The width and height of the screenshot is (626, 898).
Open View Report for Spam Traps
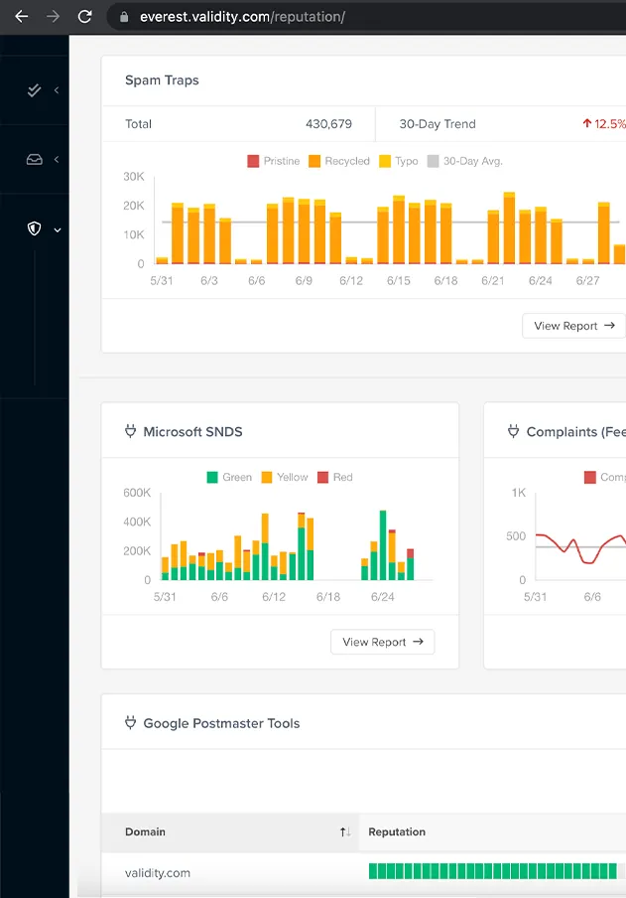pyautogui.click(x=573, y=326)
